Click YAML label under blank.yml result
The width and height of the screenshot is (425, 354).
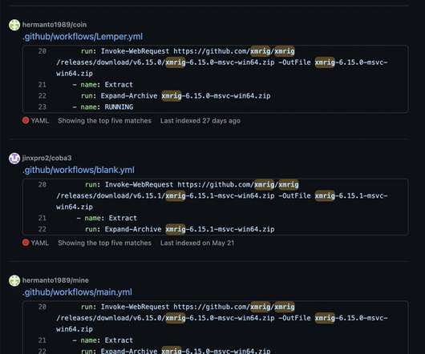[40, 243]
